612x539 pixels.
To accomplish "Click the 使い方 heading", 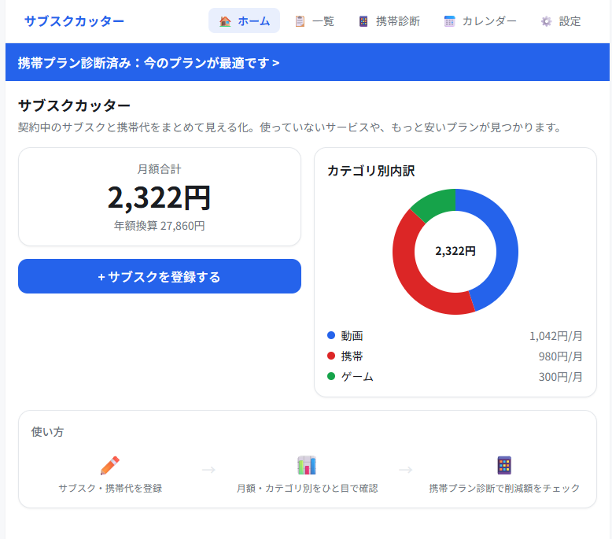I will click(47, 432).
